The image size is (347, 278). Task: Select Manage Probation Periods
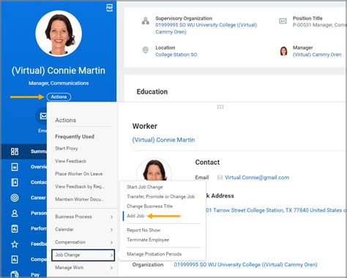pos(154,254)
